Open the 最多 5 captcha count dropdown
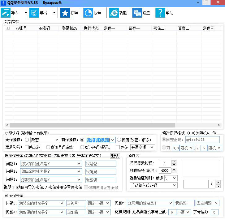This screenshot has width=225, height=220. click(x=171, y=178)
